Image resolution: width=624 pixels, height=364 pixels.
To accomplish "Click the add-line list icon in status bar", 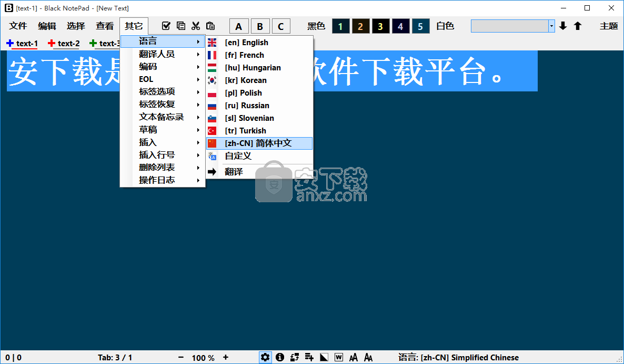I will (309, 357).
